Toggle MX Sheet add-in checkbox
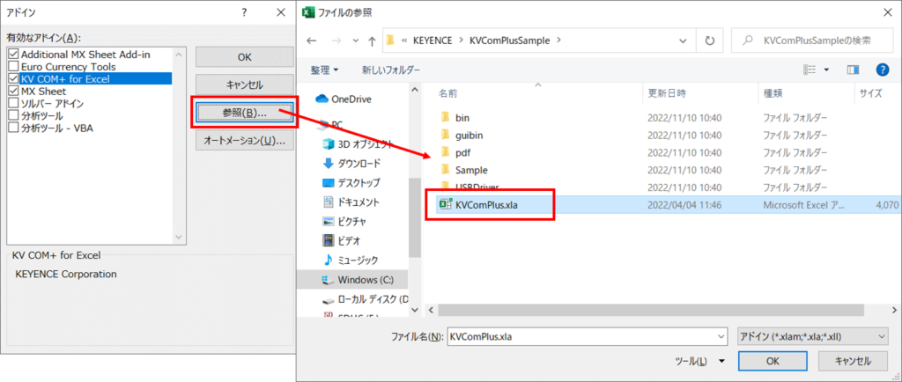 coord(14,92)
